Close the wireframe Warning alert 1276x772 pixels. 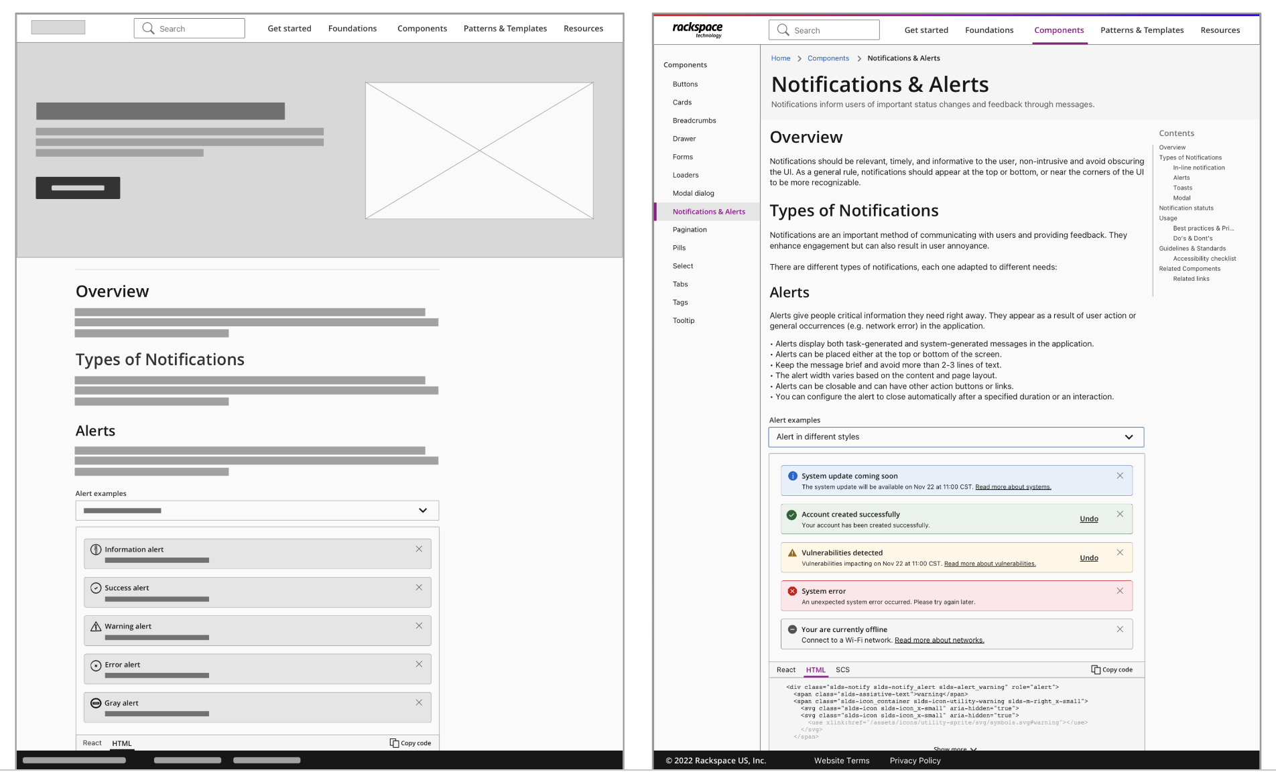(419, 626)
